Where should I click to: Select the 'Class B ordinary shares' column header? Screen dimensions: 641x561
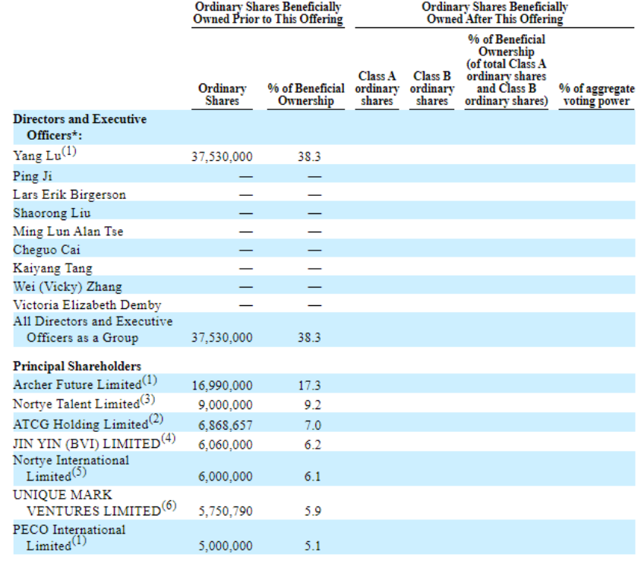tap(432, 89)
